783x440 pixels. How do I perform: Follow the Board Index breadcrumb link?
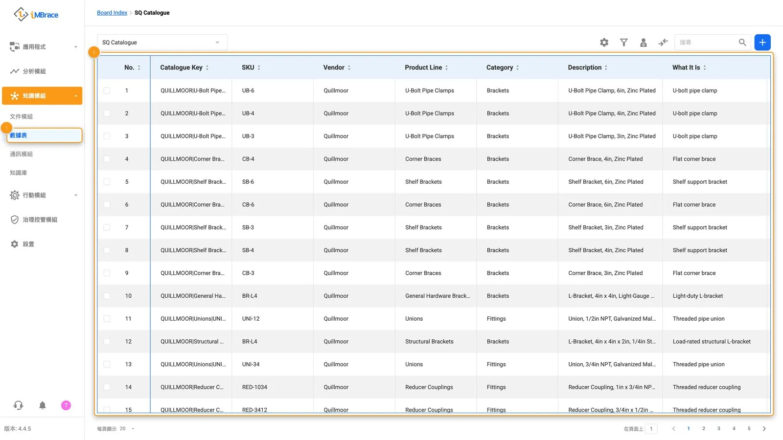(x=112, y=13)
